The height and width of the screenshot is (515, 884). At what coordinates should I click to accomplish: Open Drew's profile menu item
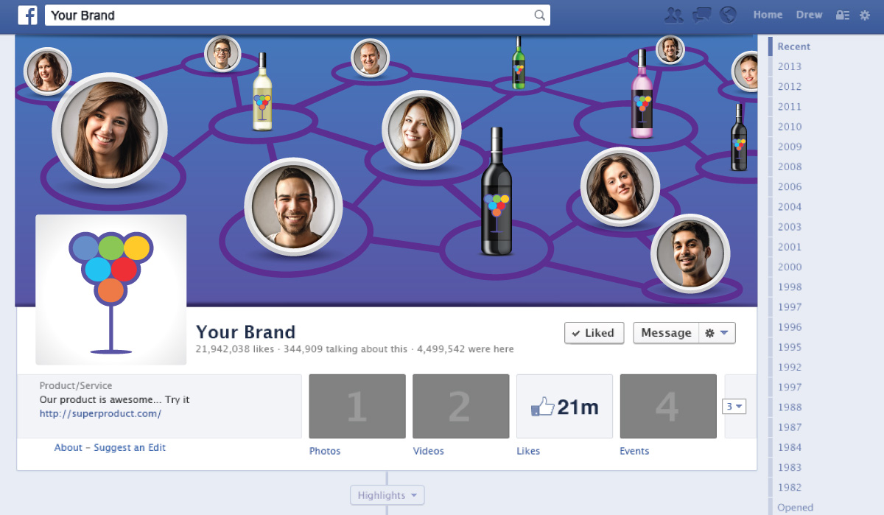coord(808,14)
